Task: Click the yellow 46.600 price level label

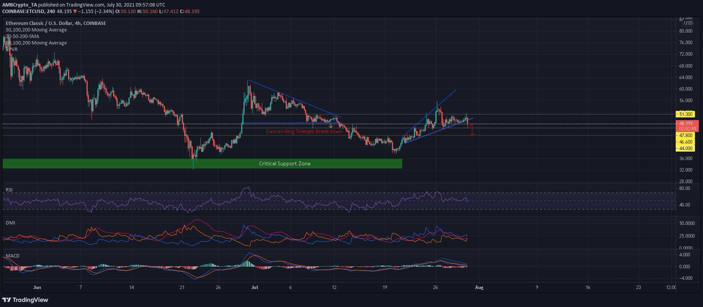Action: click(x=685, y=142)
